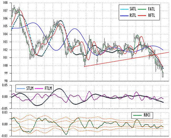Click the 99 price axis label
Viewport: 171px width, 138px height.
click(x=6, y=73)
